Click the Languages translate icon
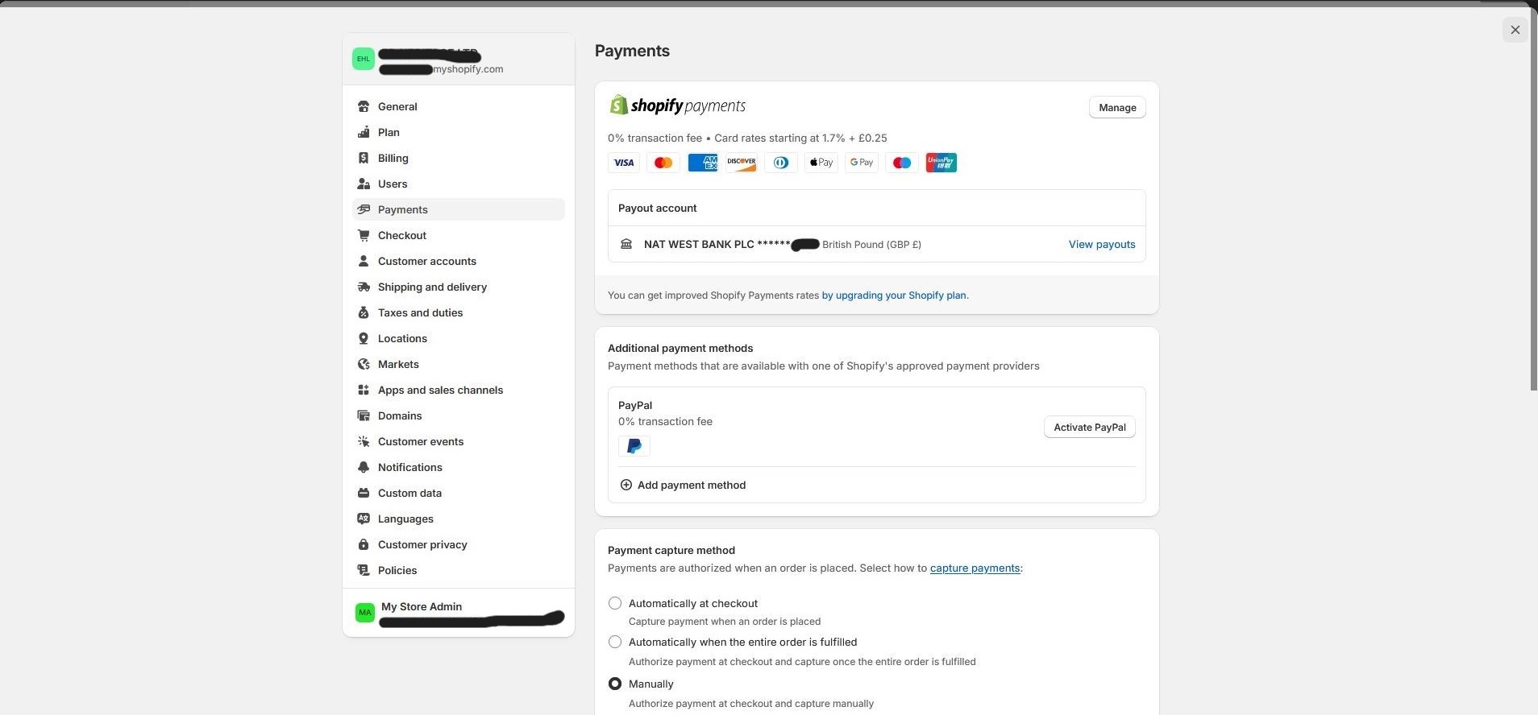 tap(364, 519)
